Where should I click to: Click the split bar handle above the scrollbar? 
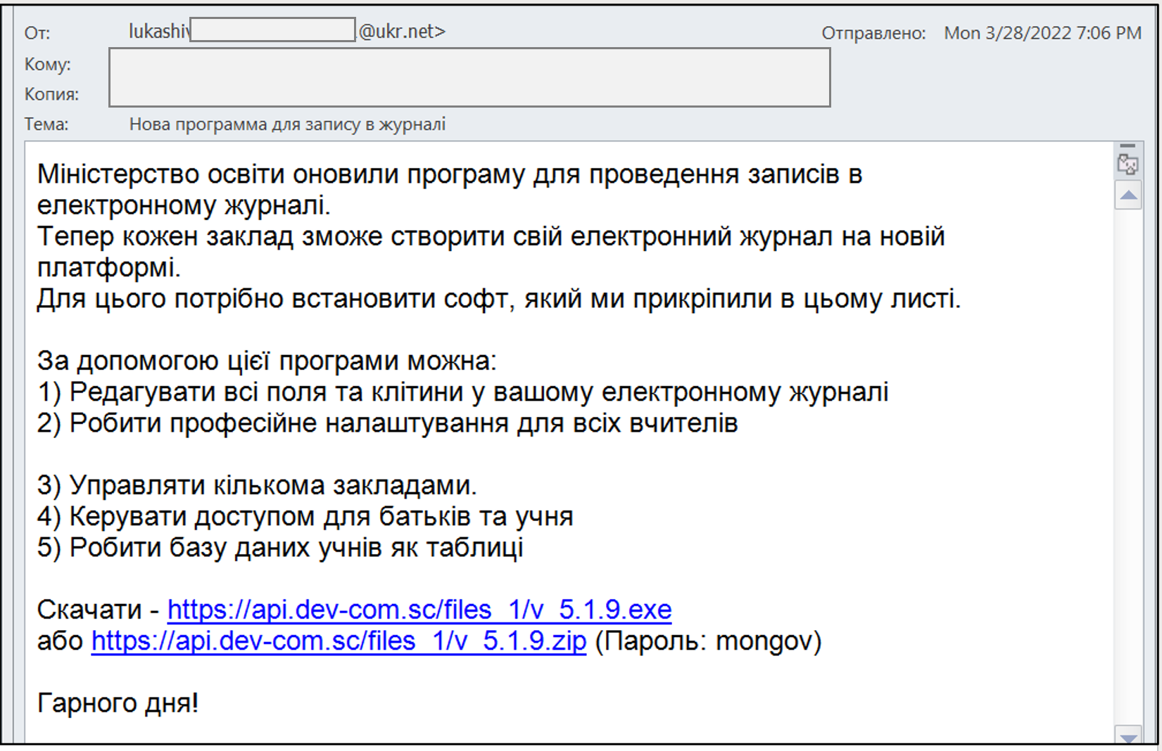pyautogui.click(x=1128, y=146)
